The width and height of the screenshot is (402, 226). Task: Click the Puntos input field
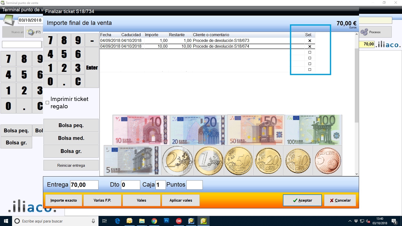pyautogui.click(x=194, y=185)
